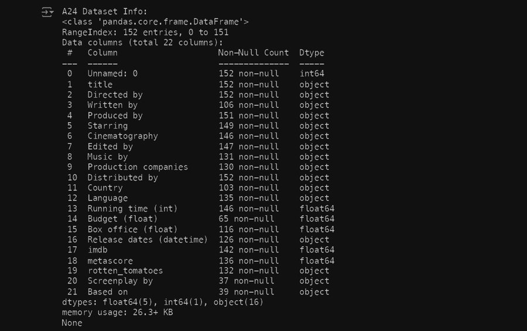The image size is (527, 331).
Task: Click the 'Non-Null Count' column header
Action: [x=253, y=53]
